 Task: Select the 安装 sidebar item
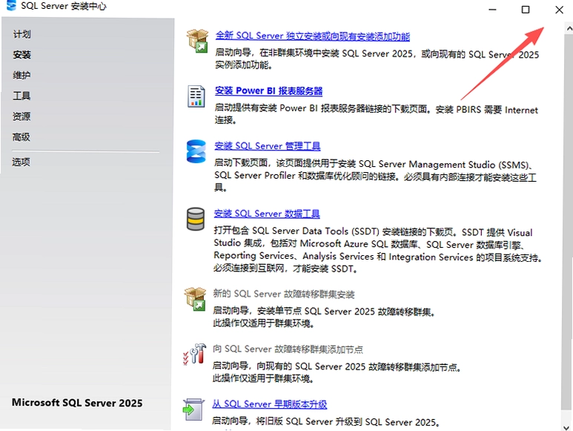[x=22, y=55]
